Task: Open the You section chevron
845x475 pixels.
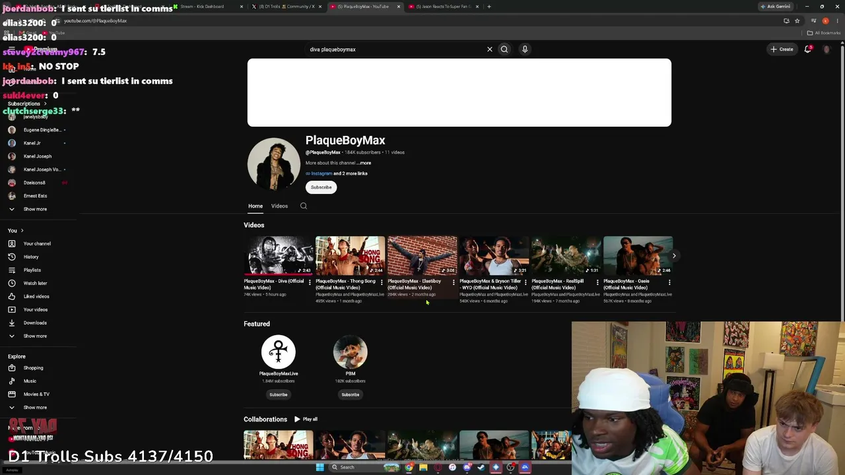Action: (x=22, y=230)
